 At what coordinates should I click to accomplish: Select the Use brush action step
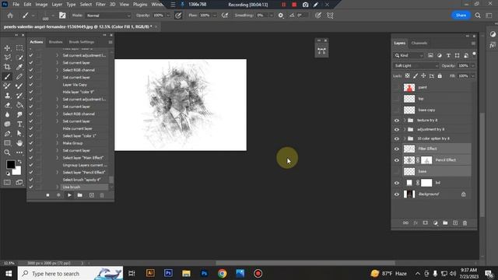pyautogui.click(x=71, y=187)
